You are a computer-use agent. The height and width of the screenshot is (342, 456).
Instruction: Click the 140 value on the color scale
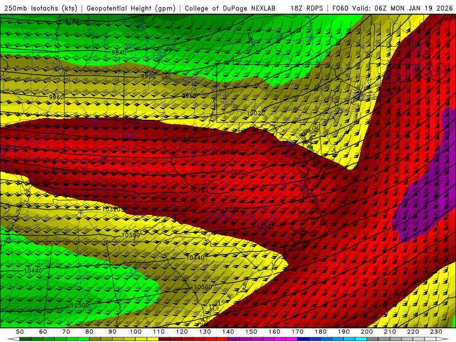tap(229, 332)
